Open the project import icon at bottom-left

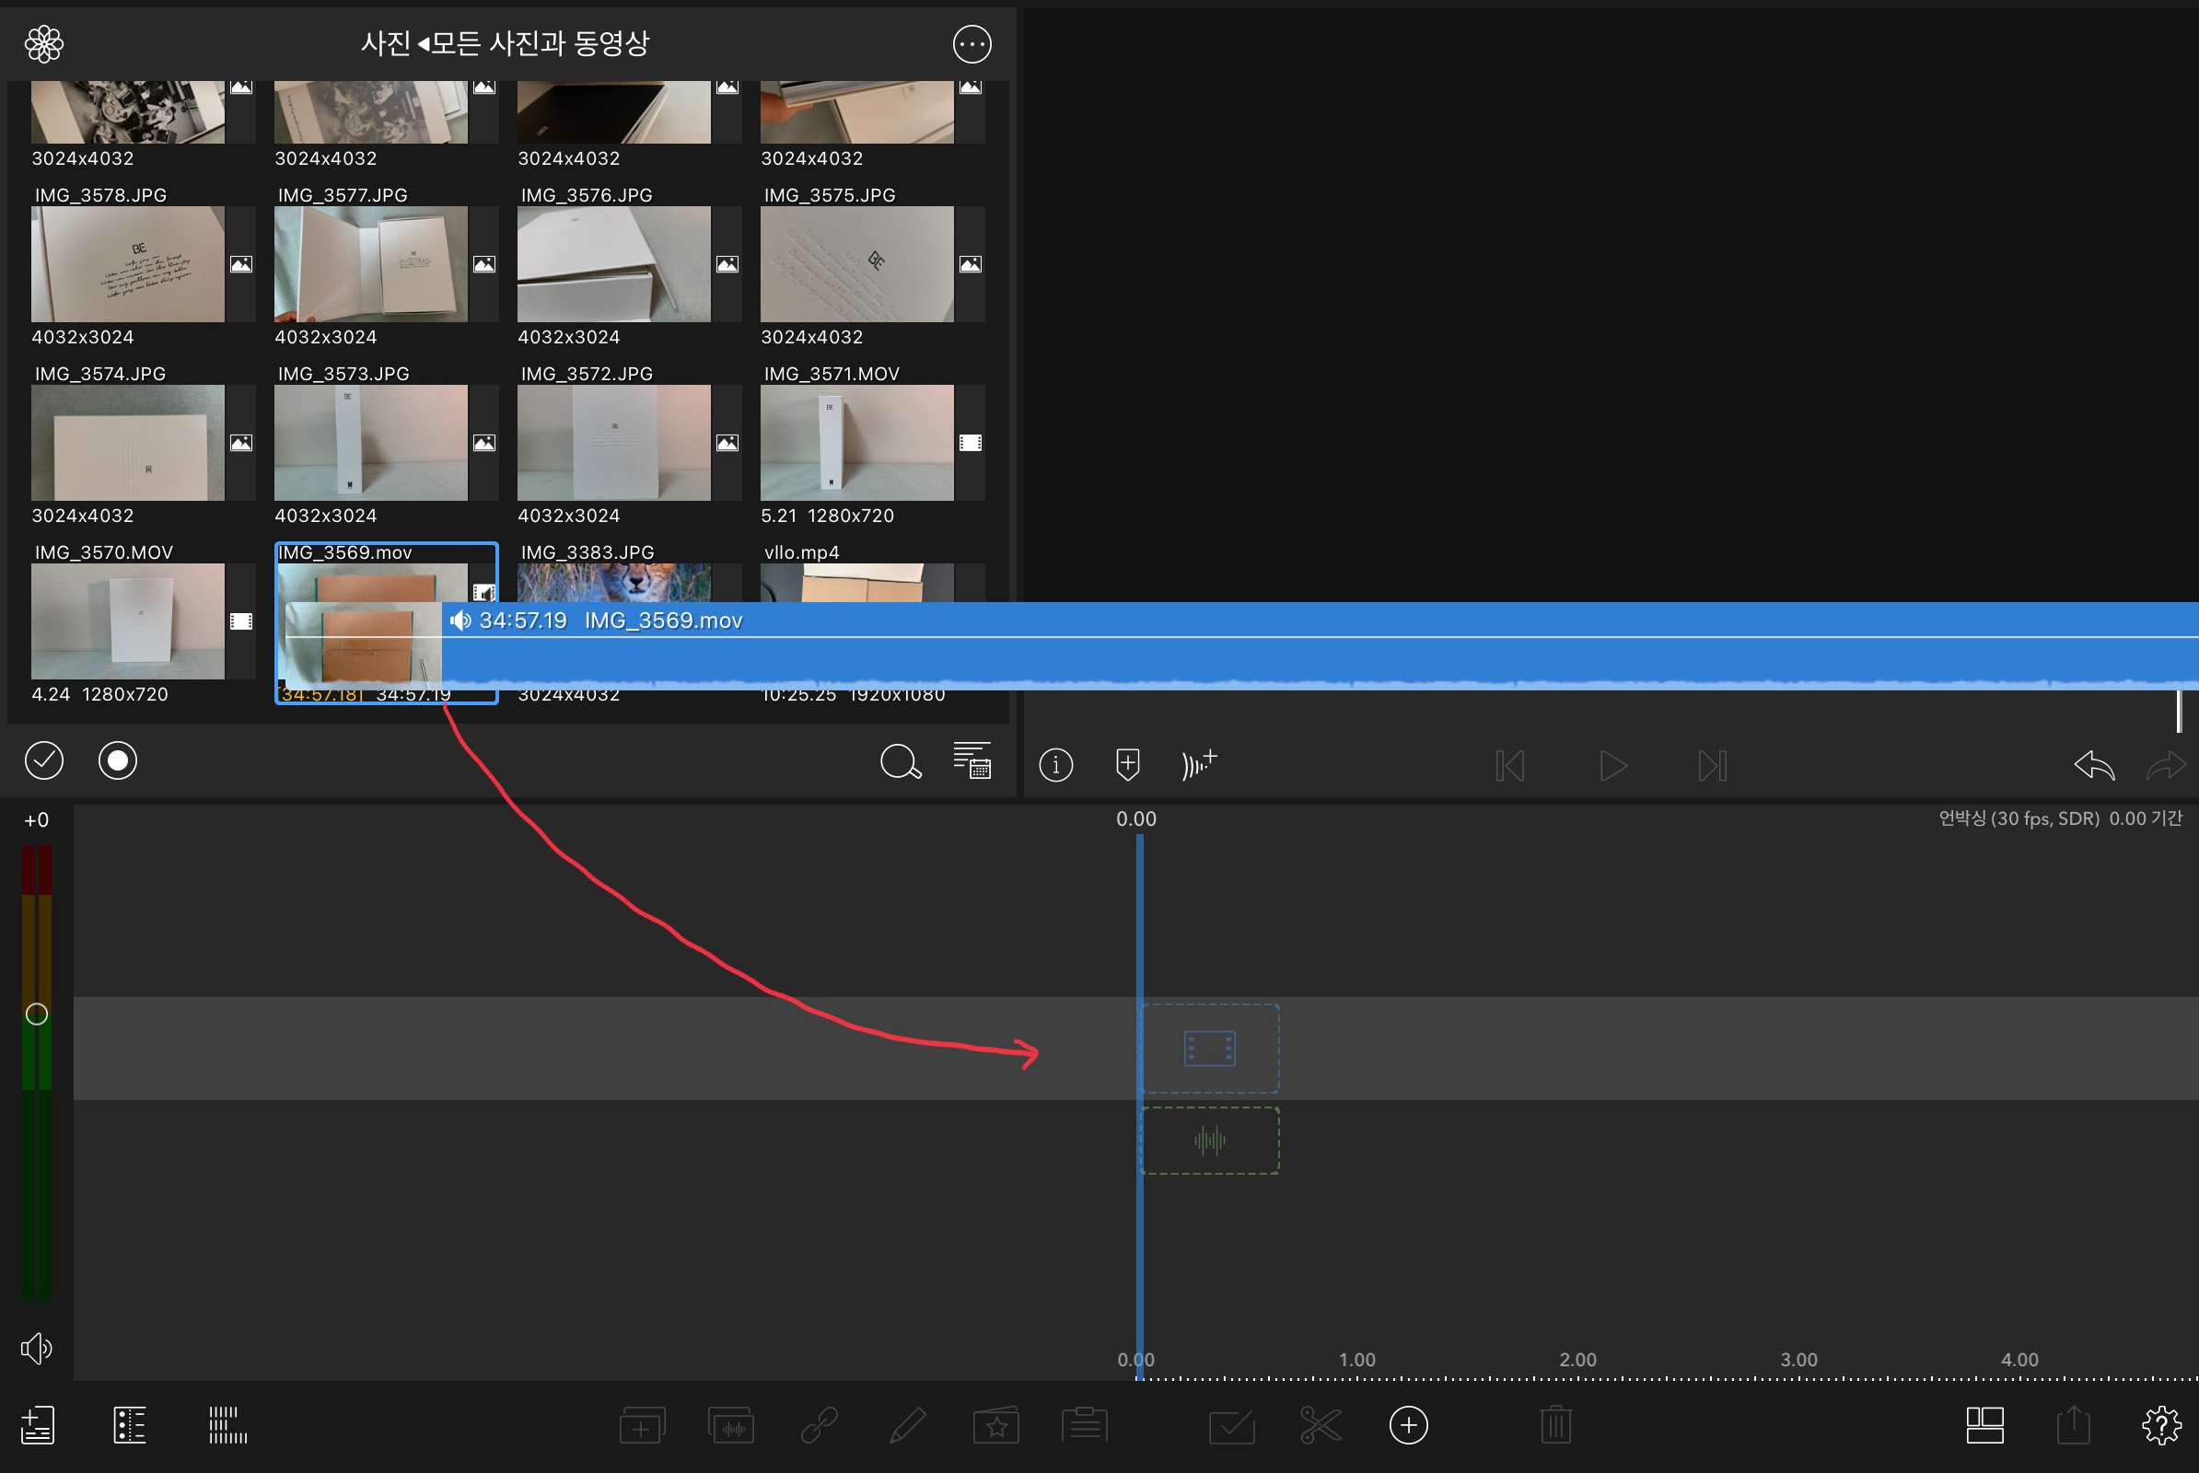[38, 1425]
